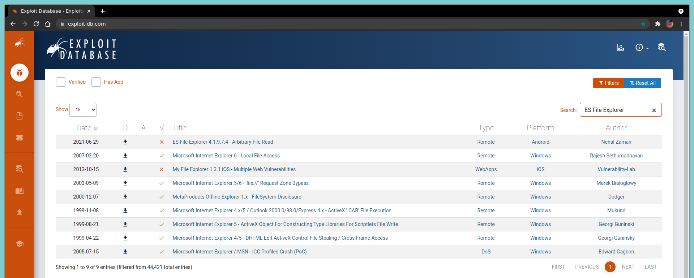Image resolution: width=694 pixels, height=278 pixels.
Task: Open Microsoft Internet Explorer 6 Local File Access
Action: (226, 156)
